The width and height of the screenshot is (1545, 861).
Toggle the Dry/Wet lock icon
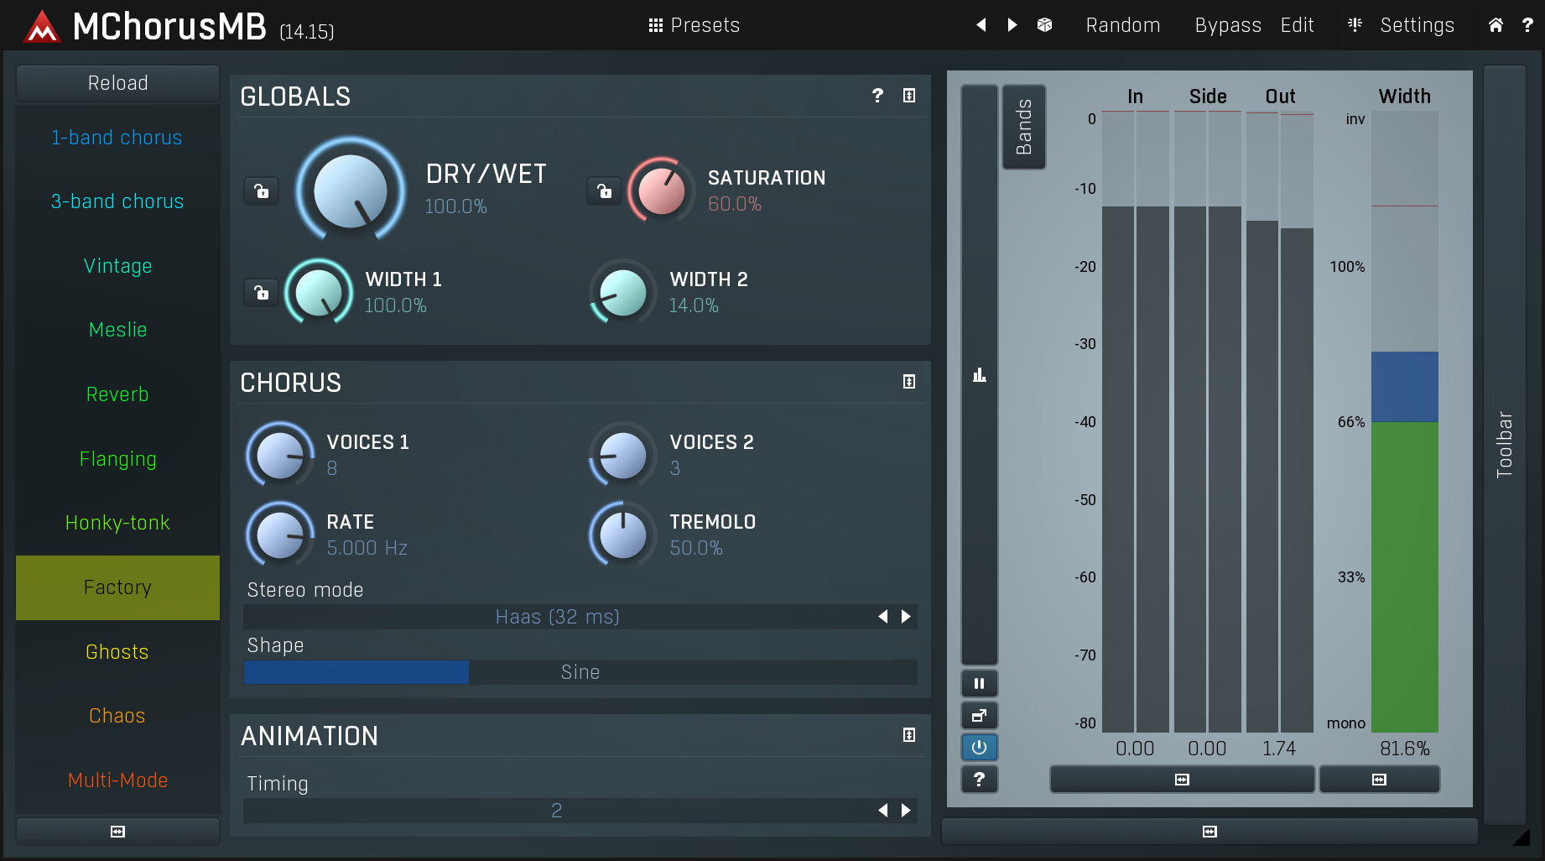(262, 191)
